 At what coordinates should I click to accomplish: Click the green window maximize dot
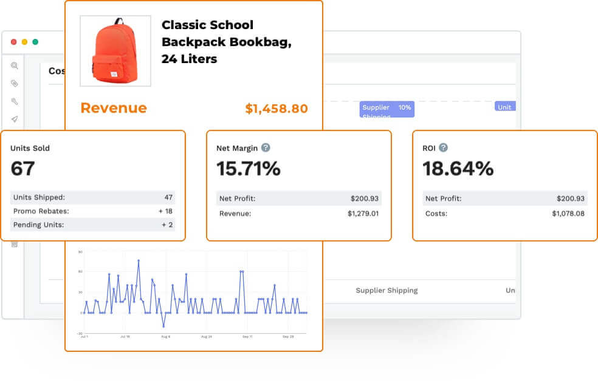click(35, 42)
